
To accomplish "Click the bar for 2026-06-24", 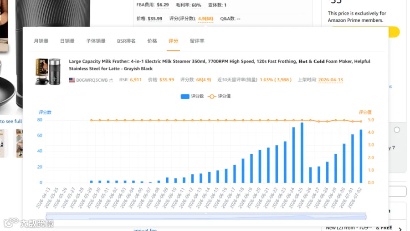I will [293, 155].
